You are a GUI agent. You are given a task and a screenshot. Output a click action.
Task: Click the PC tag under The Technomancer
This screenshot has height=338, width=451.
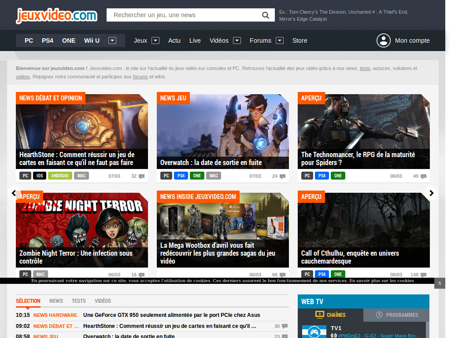(x=307, y=176)
